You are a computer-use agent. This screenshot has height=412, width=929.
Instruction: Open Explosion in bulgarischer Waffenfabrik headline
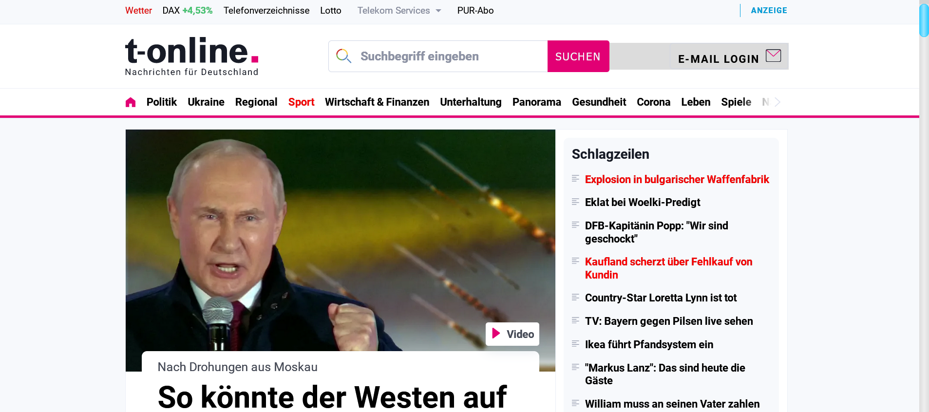677,179
